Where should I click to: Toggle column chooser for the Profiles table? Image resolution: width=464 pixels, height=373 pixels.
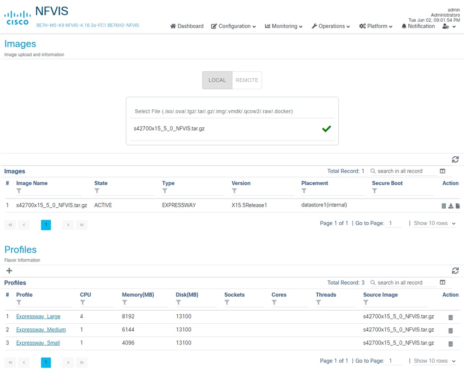point(442,282)
